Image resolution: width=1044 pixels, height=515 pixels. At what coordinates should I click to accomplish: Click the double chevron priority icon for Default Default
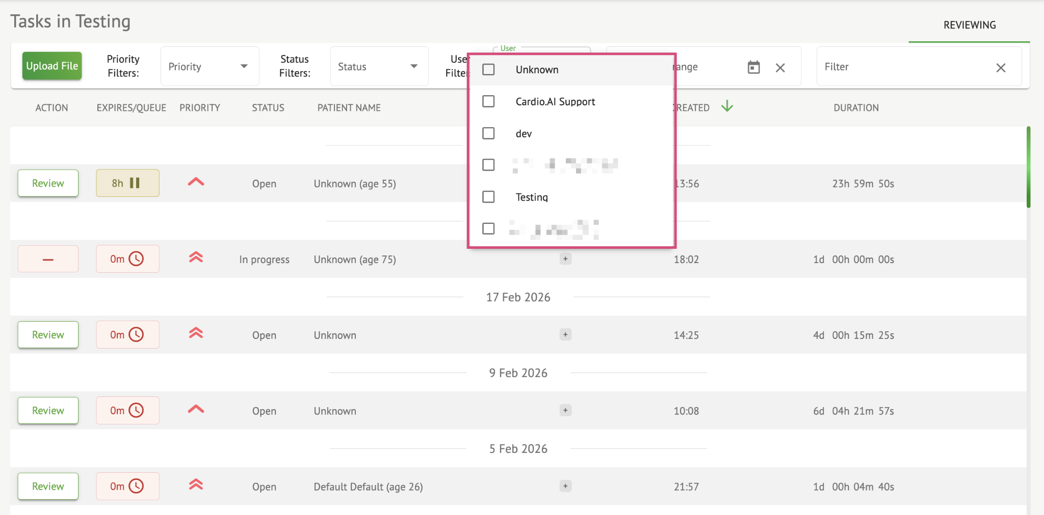click(x=196, y=485)
